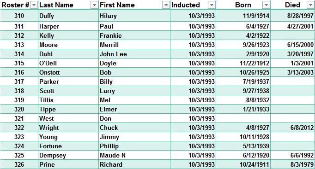Select the First Name header cell
The height and width of the screenshot is (169, 315).
coord(134,5)
